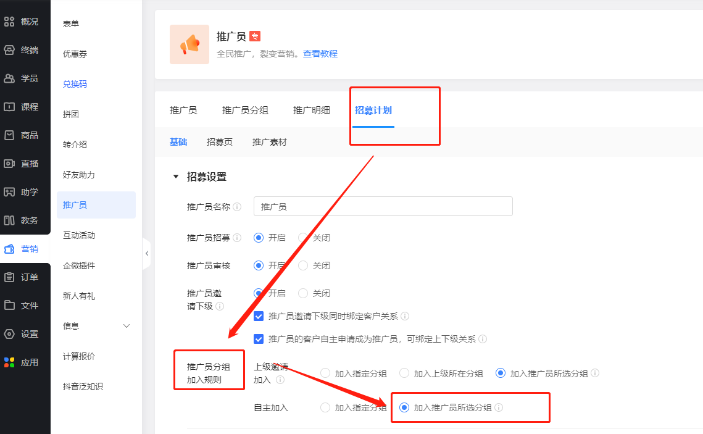Open the 应用 apps colorful icon
The width and height of the screenshot is (703, 434).
9,362
